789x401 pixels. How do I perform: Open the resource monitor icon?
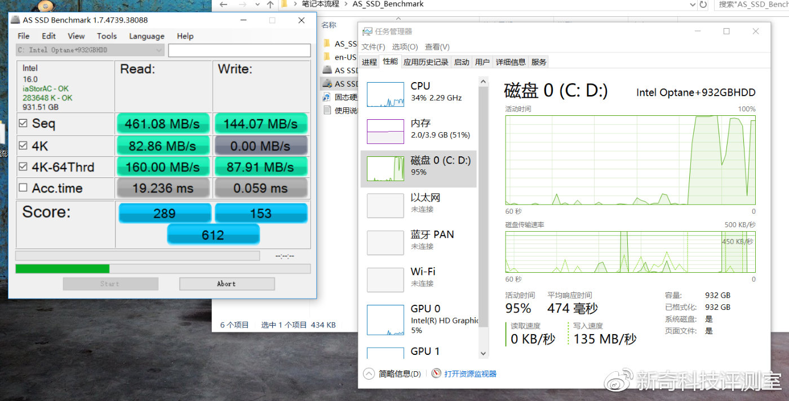coord(436,373)
